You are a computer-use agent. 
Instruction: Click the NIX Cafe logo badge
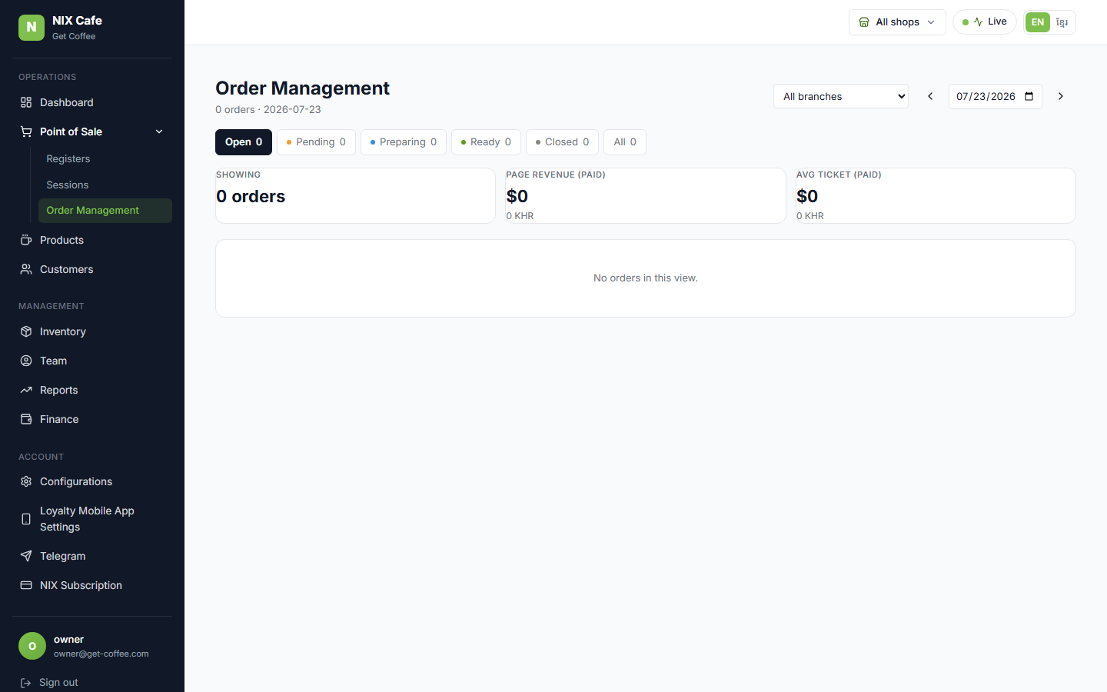[32, 27]
